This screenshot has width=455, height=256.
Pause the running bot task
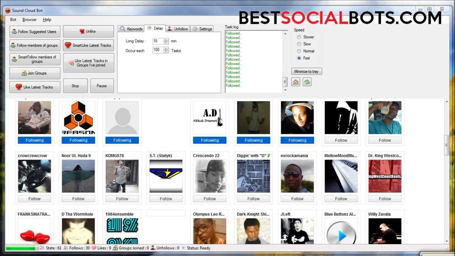click(102, 86)
